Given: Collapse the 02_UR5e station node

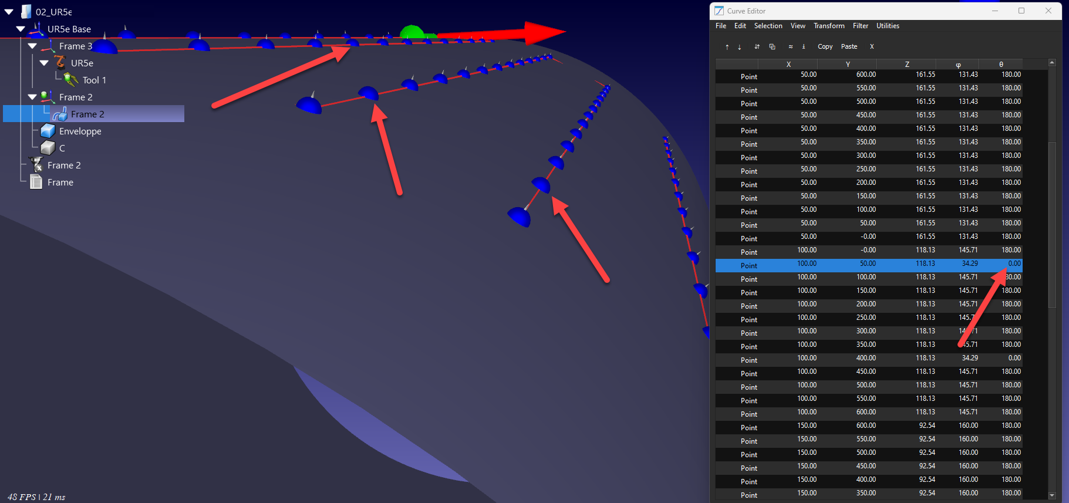Looking at the screenshot, I should tap(9, 12).
